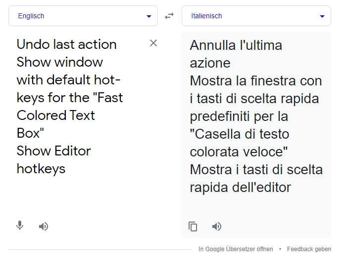Start voice input with the microphone
Screen dimensions: 347x263
click(x=20, y=226)
